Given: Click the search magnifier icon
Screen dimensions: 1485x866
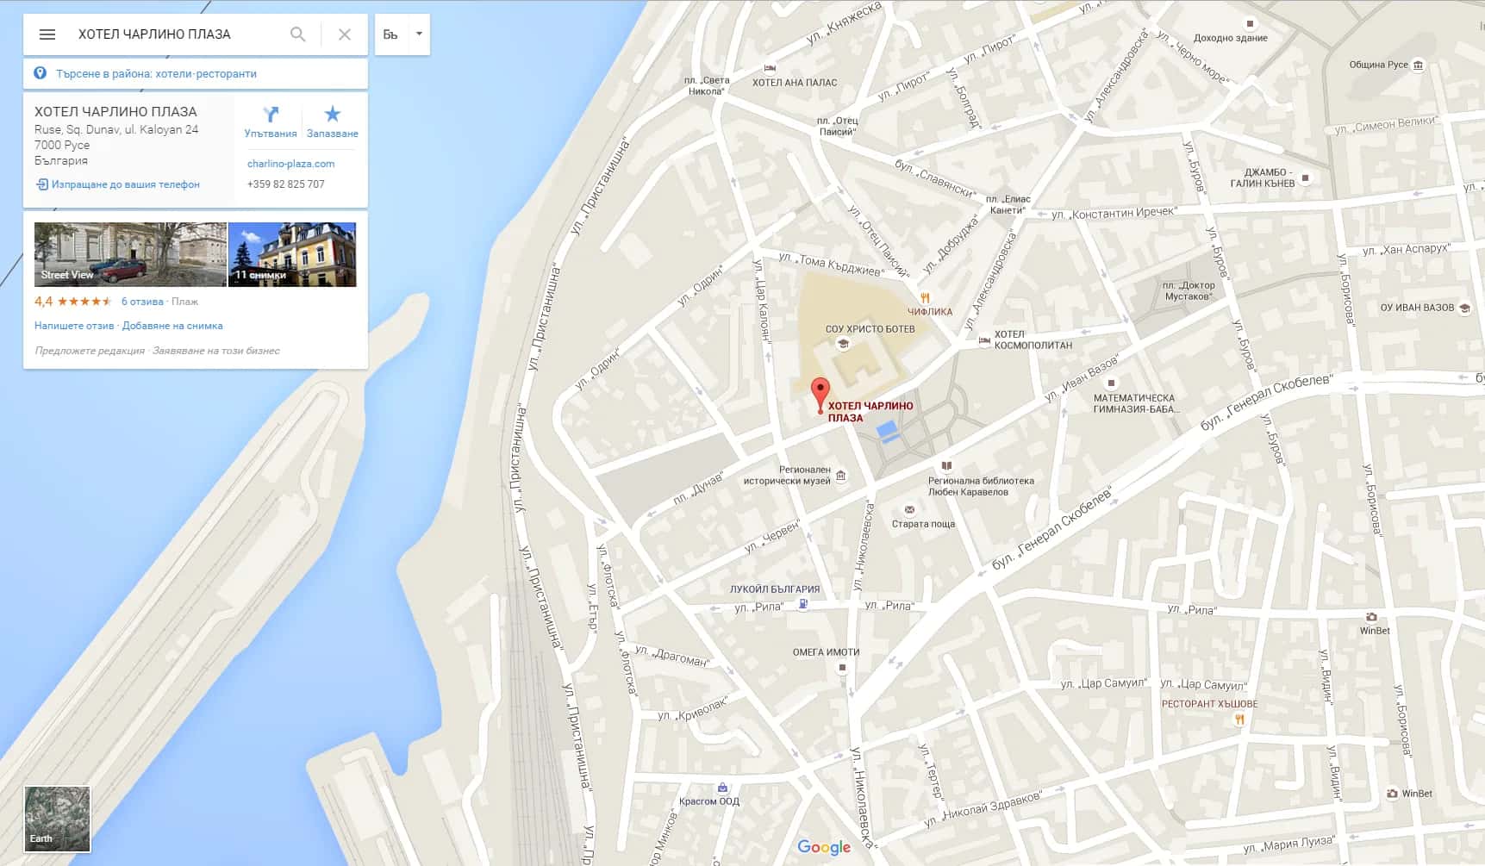Looking at the screenshot, I should [298, 34].
